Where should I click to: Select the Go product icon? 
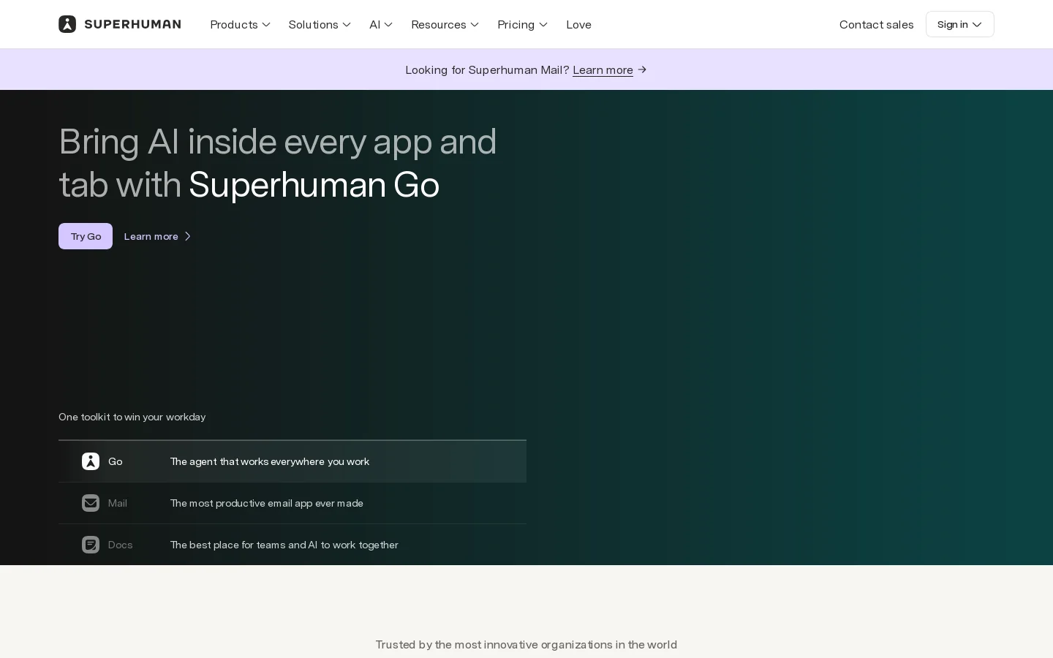(91, 461)
